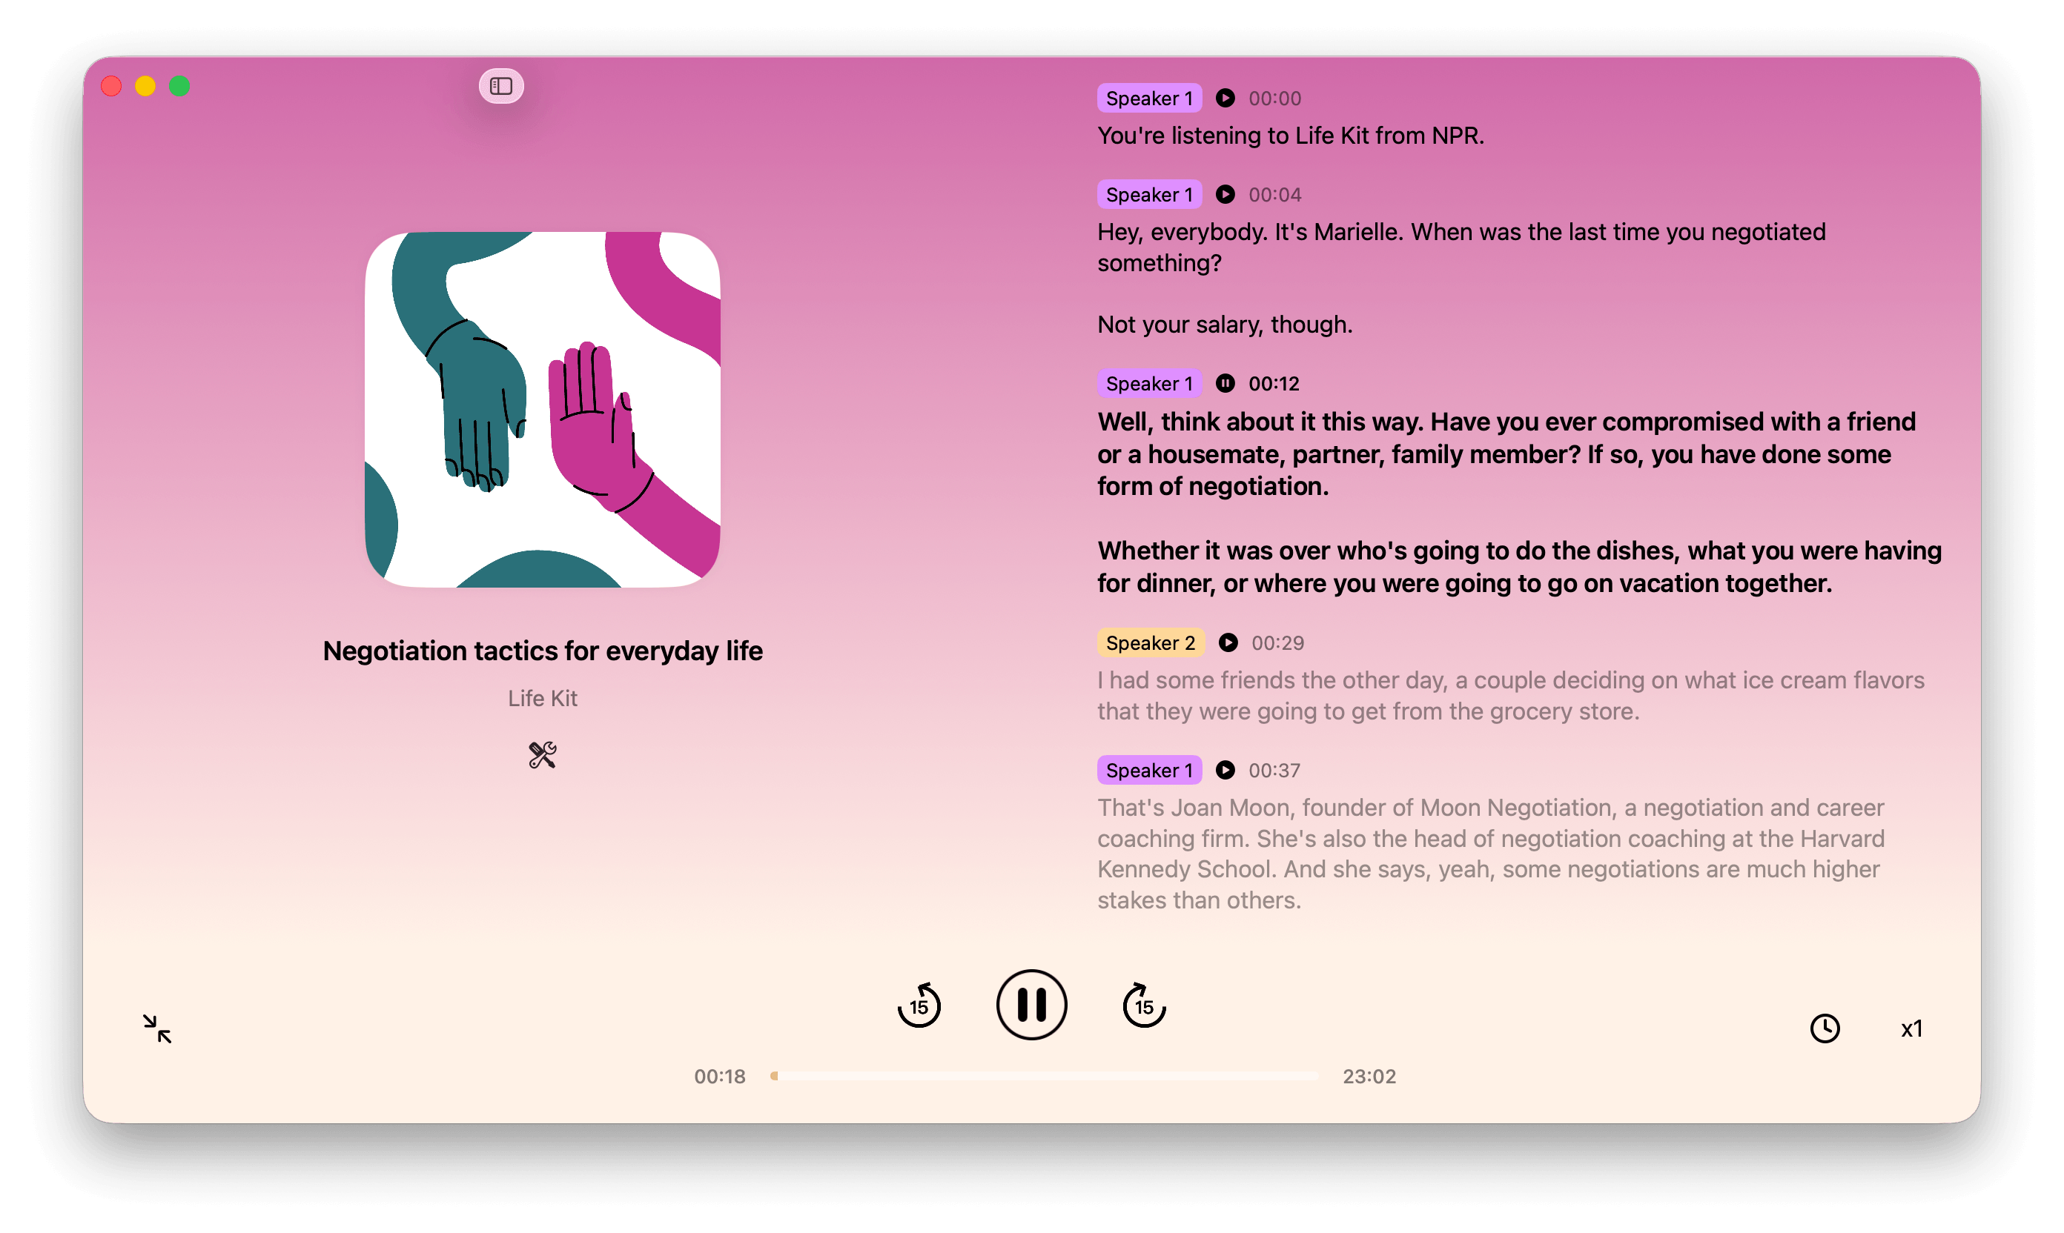
Task: Click 'You're listening to Life Kit' line
Action: (1290, 136)
